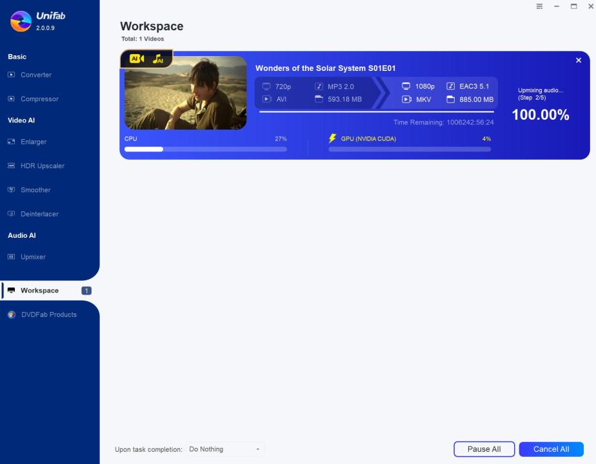
Task: Click the title Wonders of the Solar System S01E01
Action: 325,68
